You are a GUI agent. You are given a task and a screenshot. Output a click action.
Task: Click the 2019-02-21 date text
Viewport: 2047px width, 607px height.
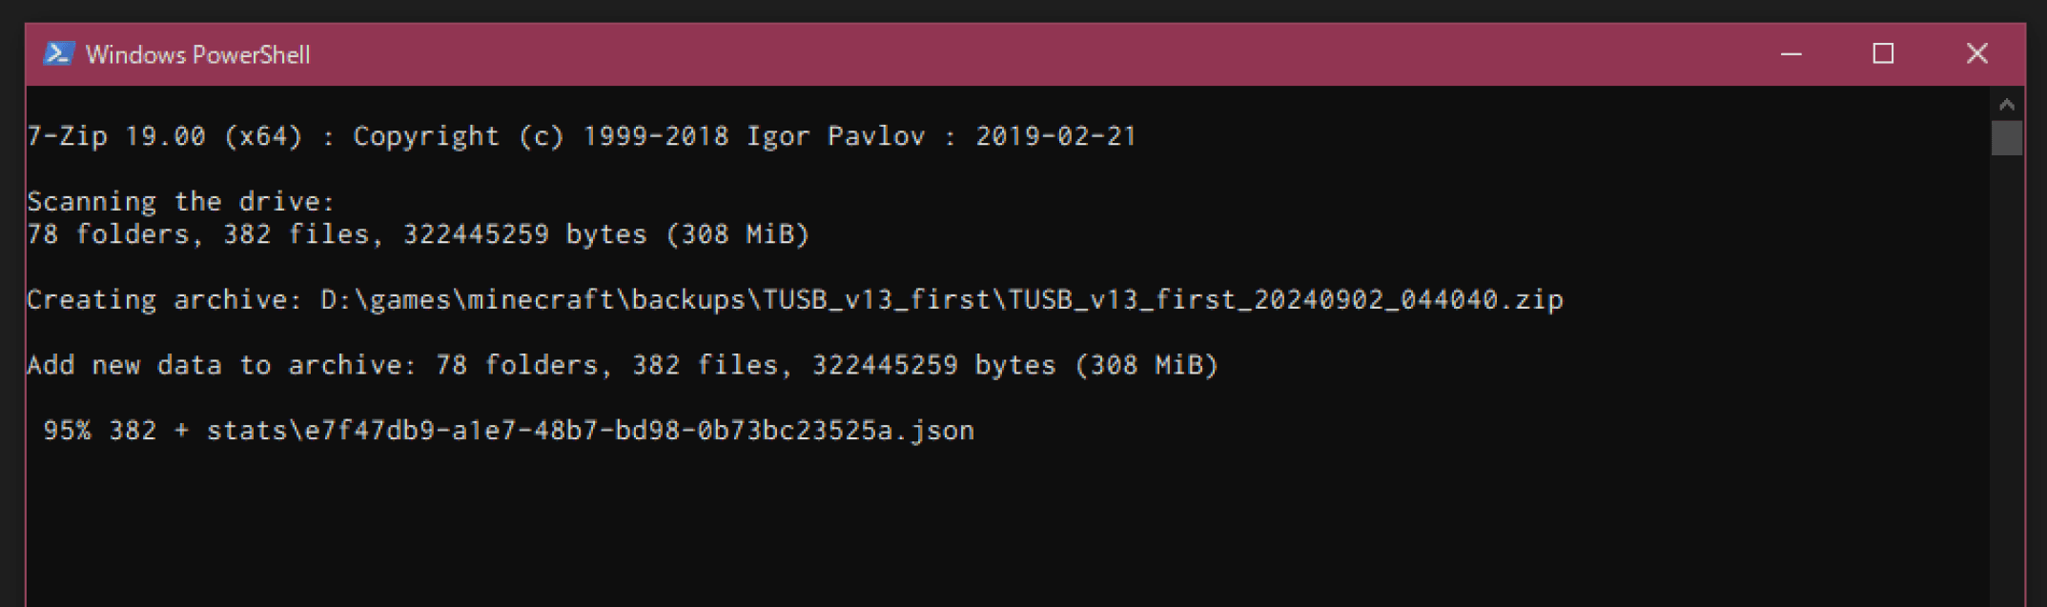pos(1055,136)
